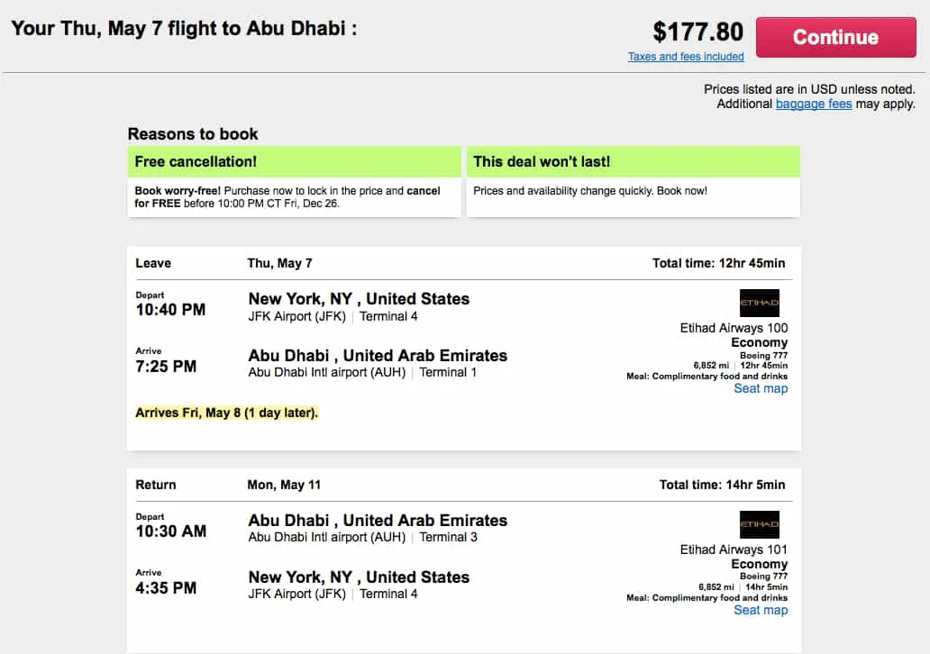
Task: Open the Taxes and fees included details
Action: [686, 56]
